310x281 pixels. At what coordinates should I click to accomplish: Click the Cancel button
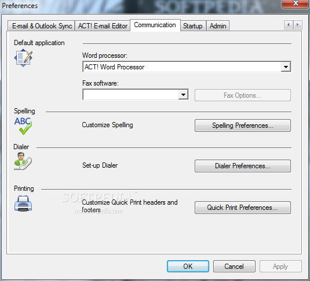(x=234, y=267)
